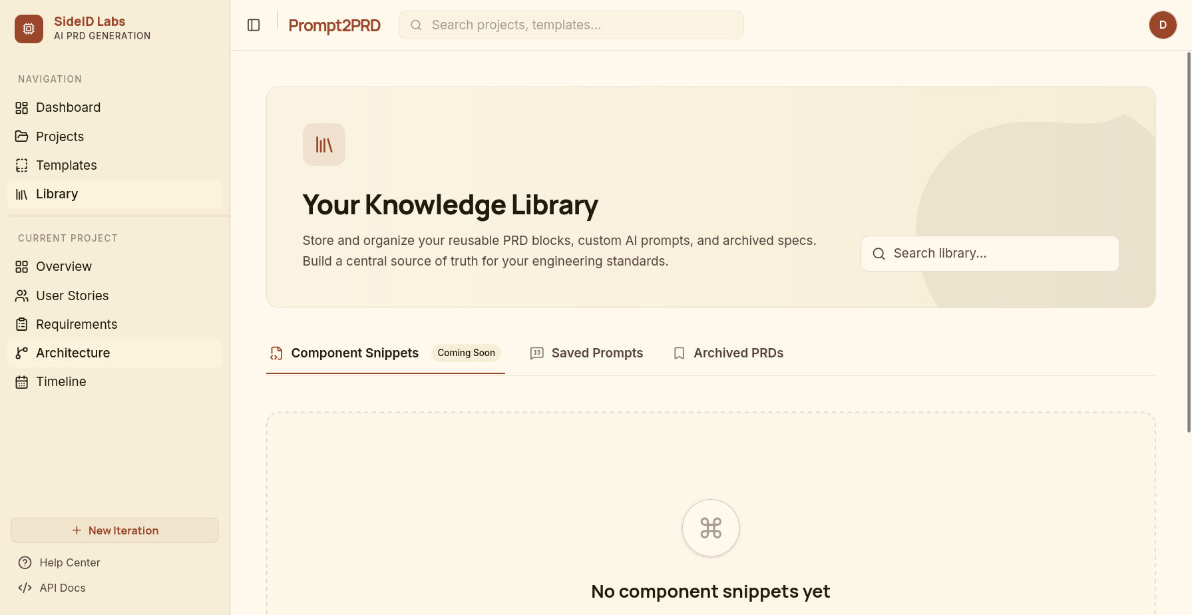Viewport: 1192px width, 615px height.
Task: Select the Component Snippets tab
Action: tap(354, 353)
